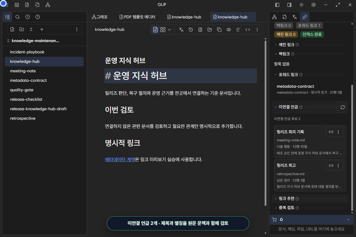Open the outline lines icon in editor toolbar
The image size is (356, 237).
(x=238, y=30)
